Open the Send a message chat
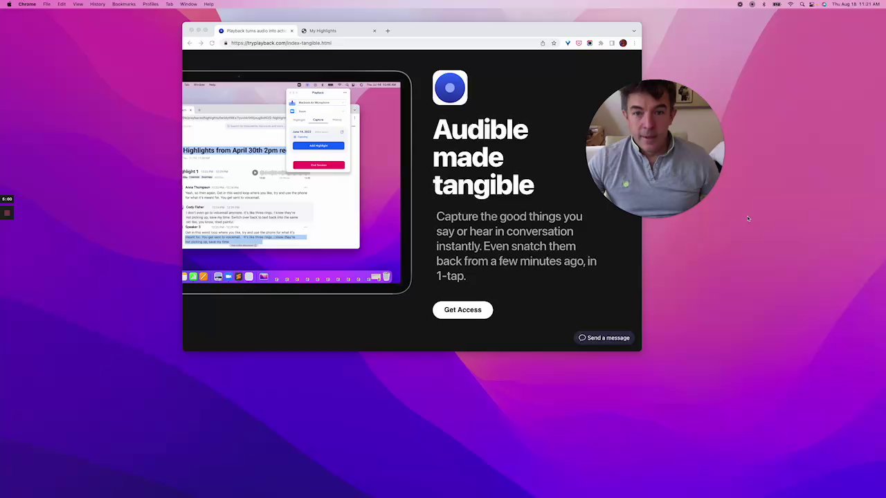Screen dimensions: 886x498 [604, 338]
